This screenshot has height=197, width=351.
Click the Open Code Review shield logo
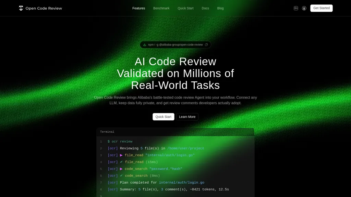tap(21, 8)
